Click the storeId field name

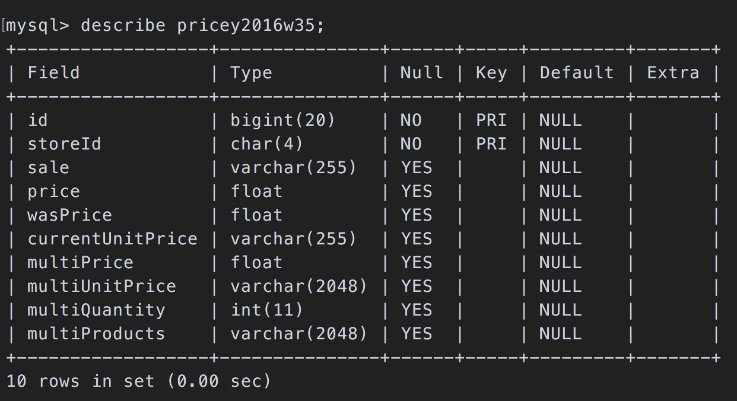point(64,144)
